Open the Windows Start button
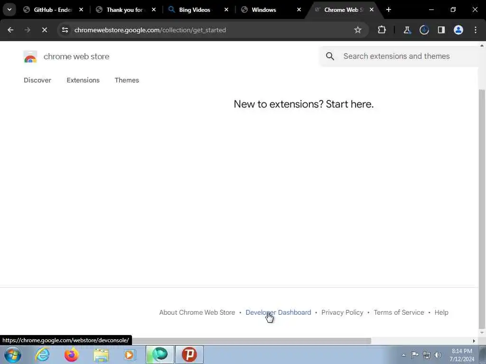Image resolution: width=486 pixels, height=364 pixels. point(13,355)
